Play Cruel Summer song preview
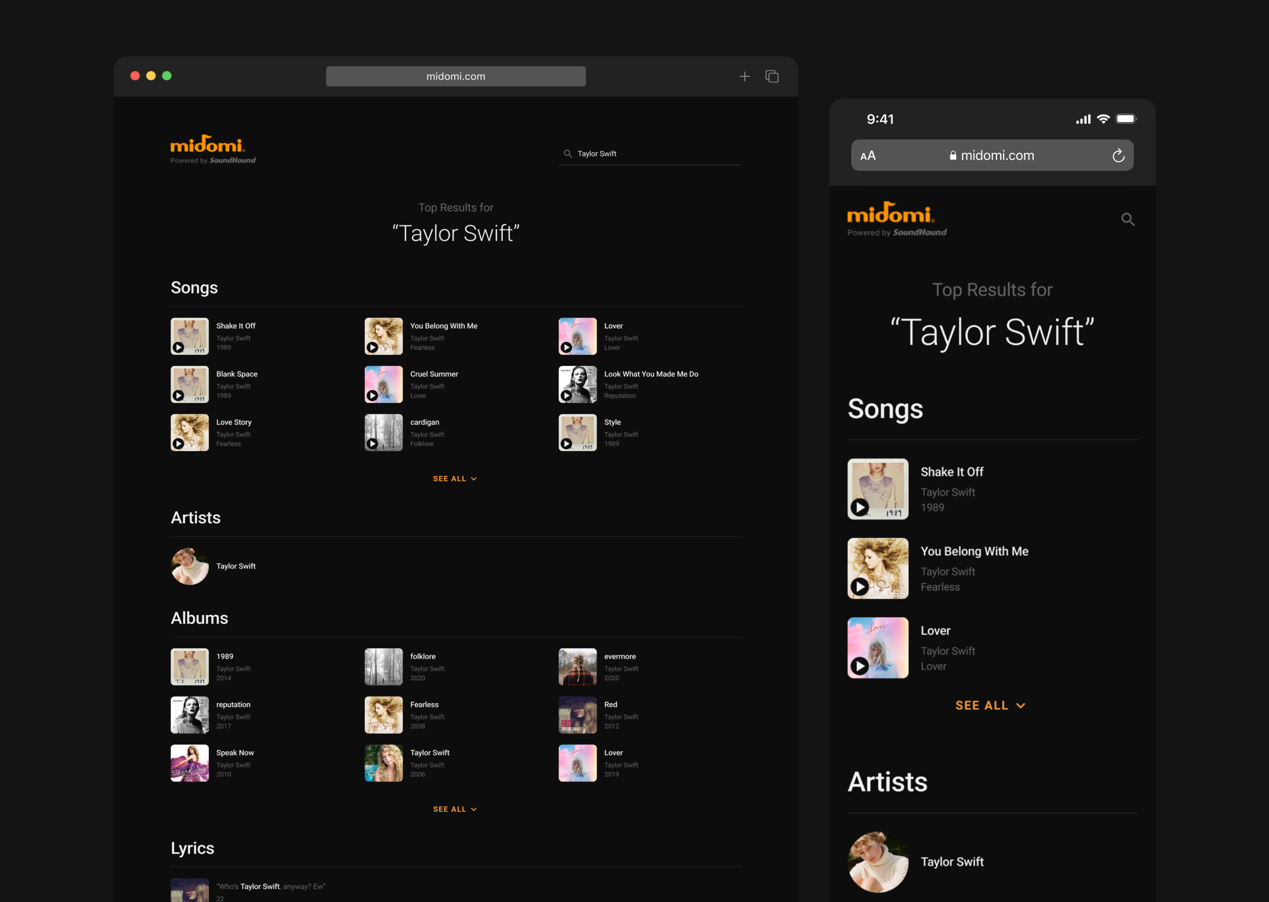The height and width of the screenshot is (902, 1269). pyautogui.click(x=372, y=396)
